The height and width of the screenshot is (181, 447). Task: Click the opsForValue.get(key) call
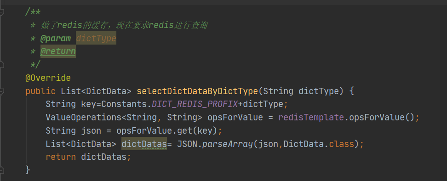click(x=166, y=130)
